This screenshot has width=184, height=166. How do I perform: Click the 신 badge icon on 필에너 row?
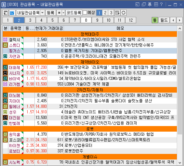pyautogui.click(x=5, y=107)
